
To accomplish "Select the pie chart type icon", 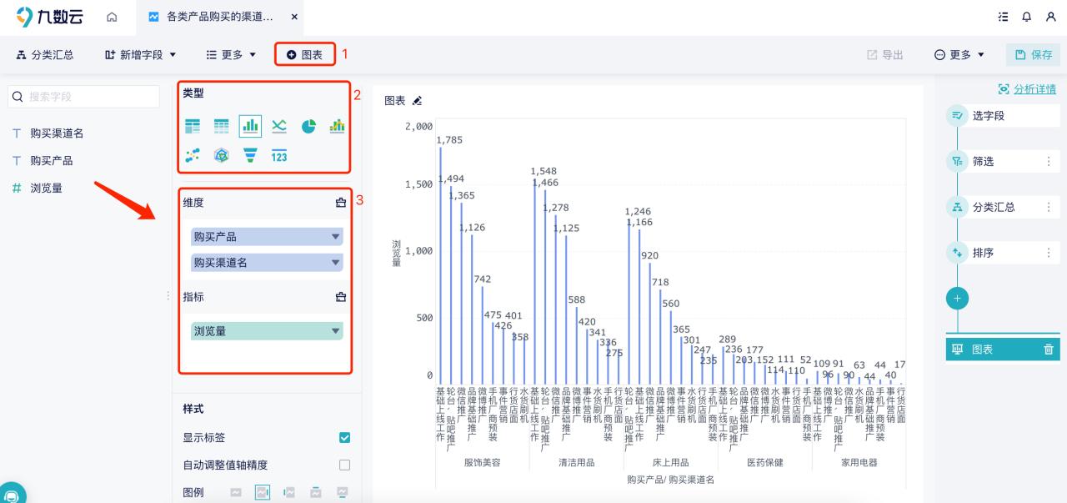I will [308, 126].
